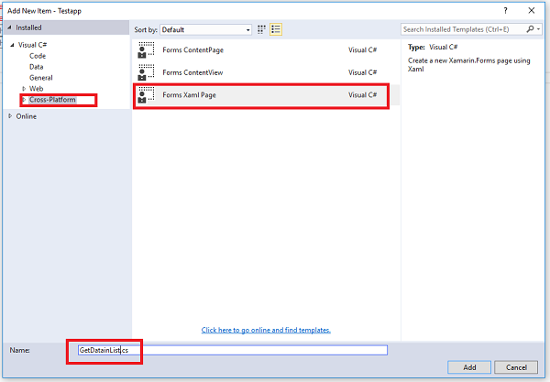
Task: Select the Forms ContentPage template
Action: tap(266, 50)
